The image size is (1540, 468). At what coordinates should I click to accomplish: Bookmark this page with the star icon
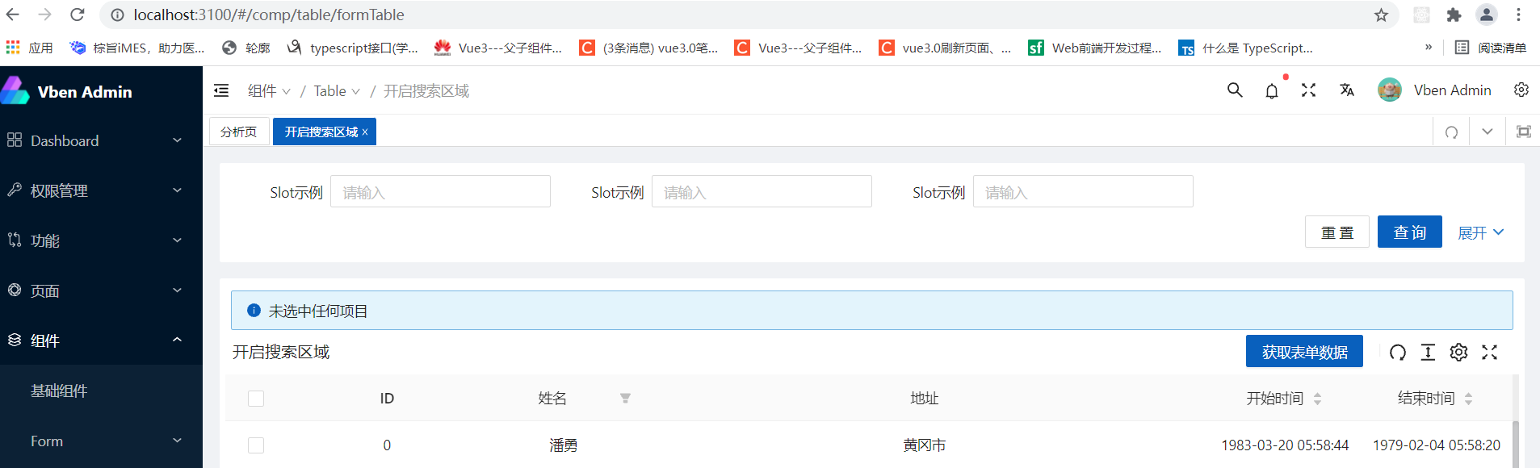(1382, 15)
